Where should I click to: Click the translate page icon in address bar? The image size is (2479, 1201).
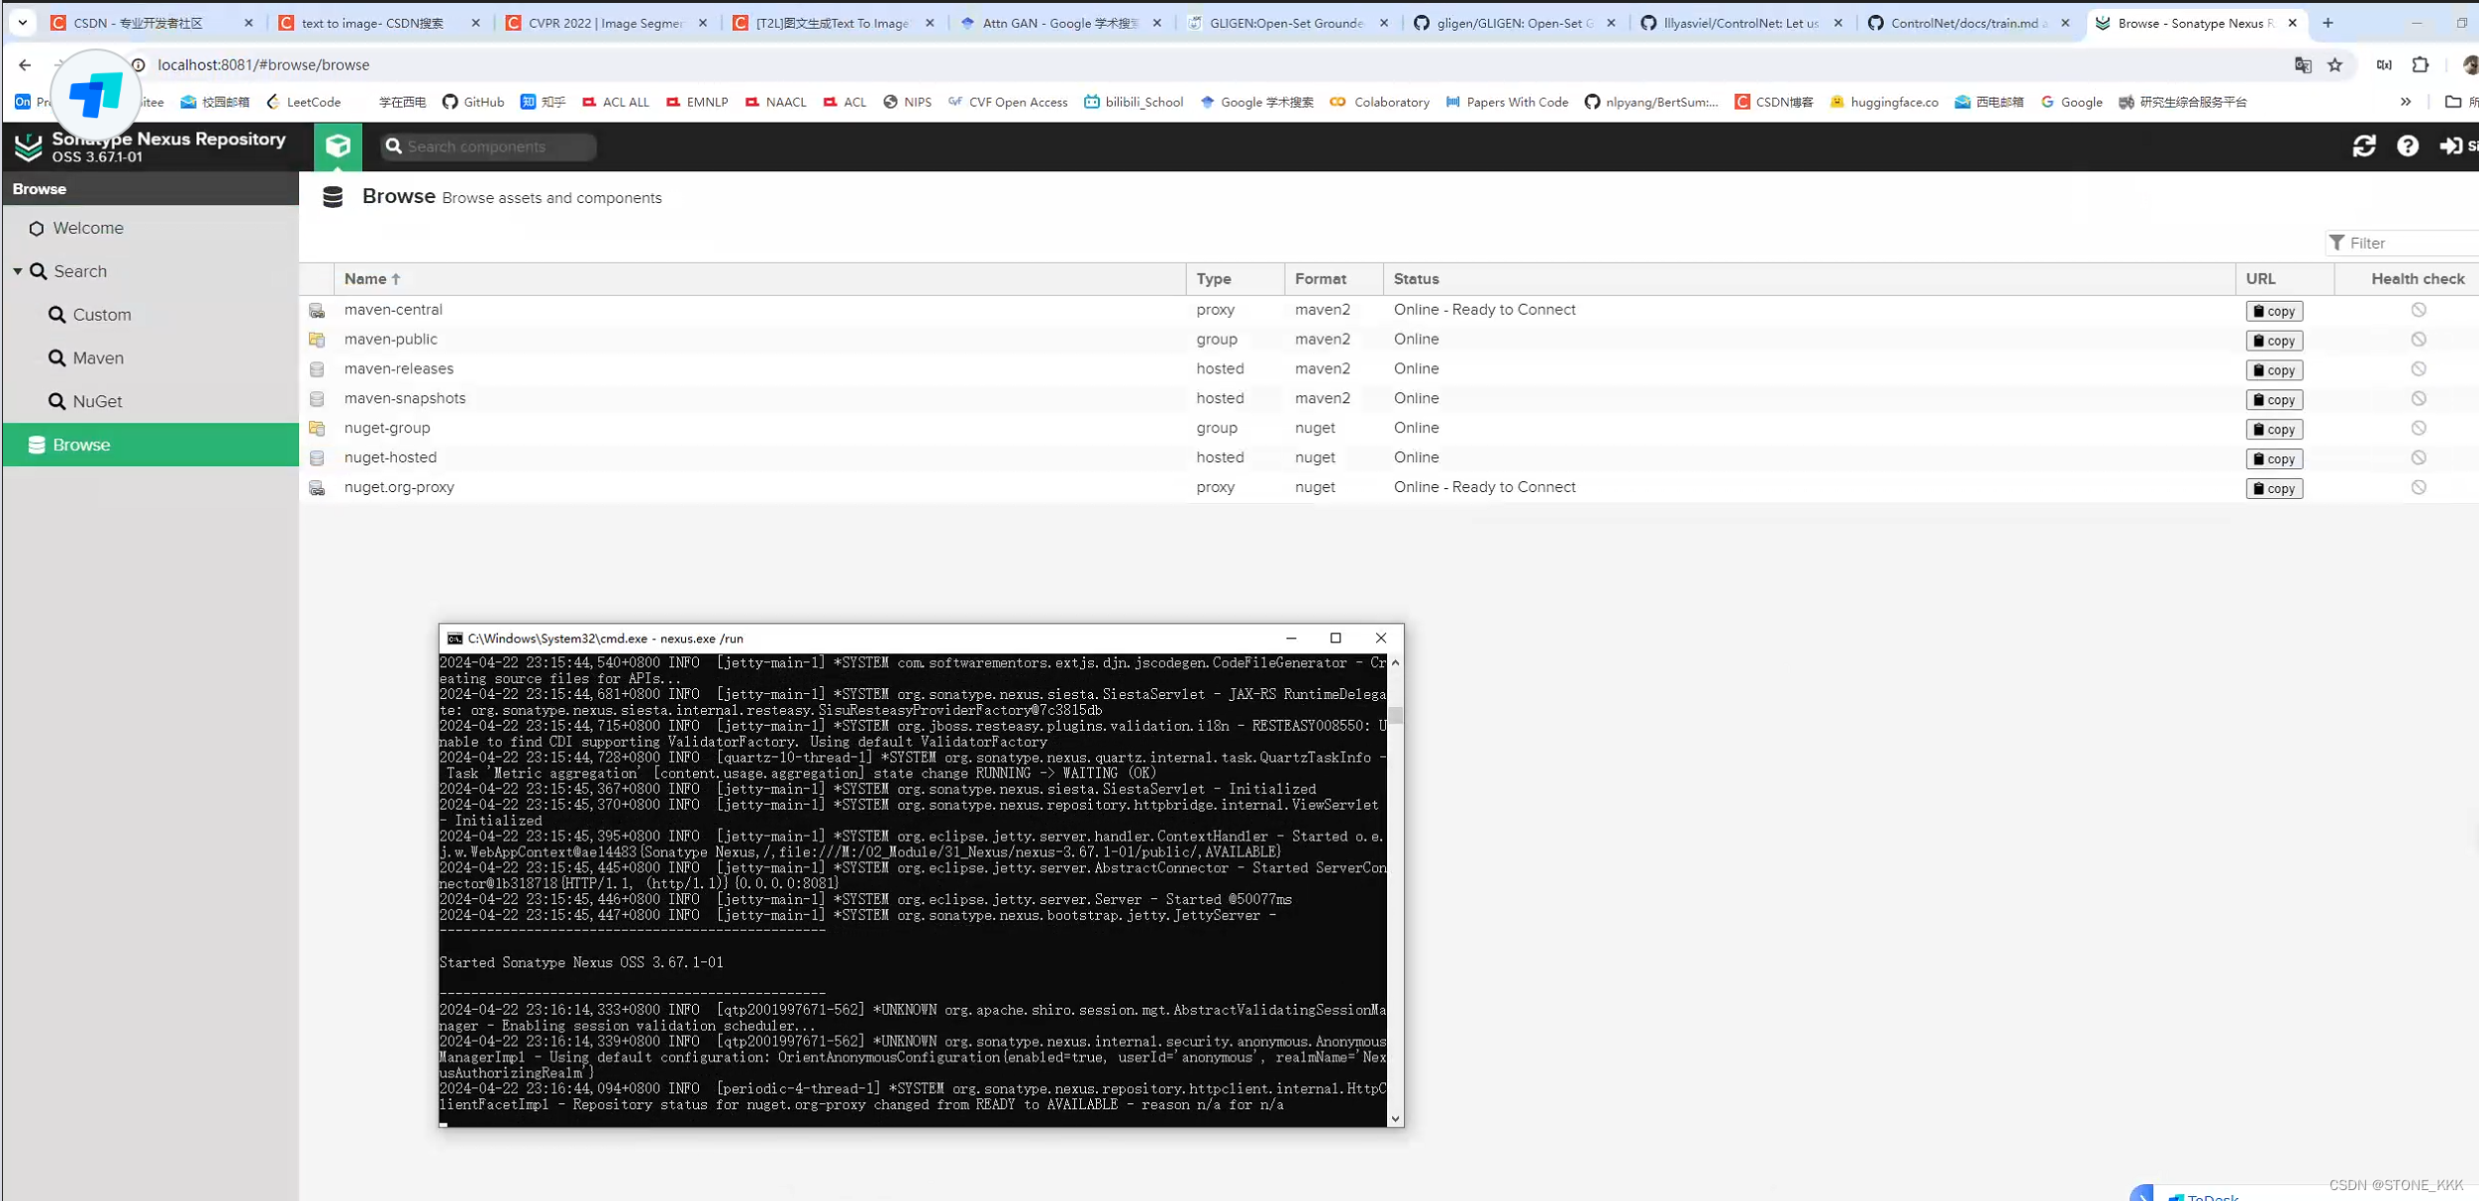(2303, 65)
